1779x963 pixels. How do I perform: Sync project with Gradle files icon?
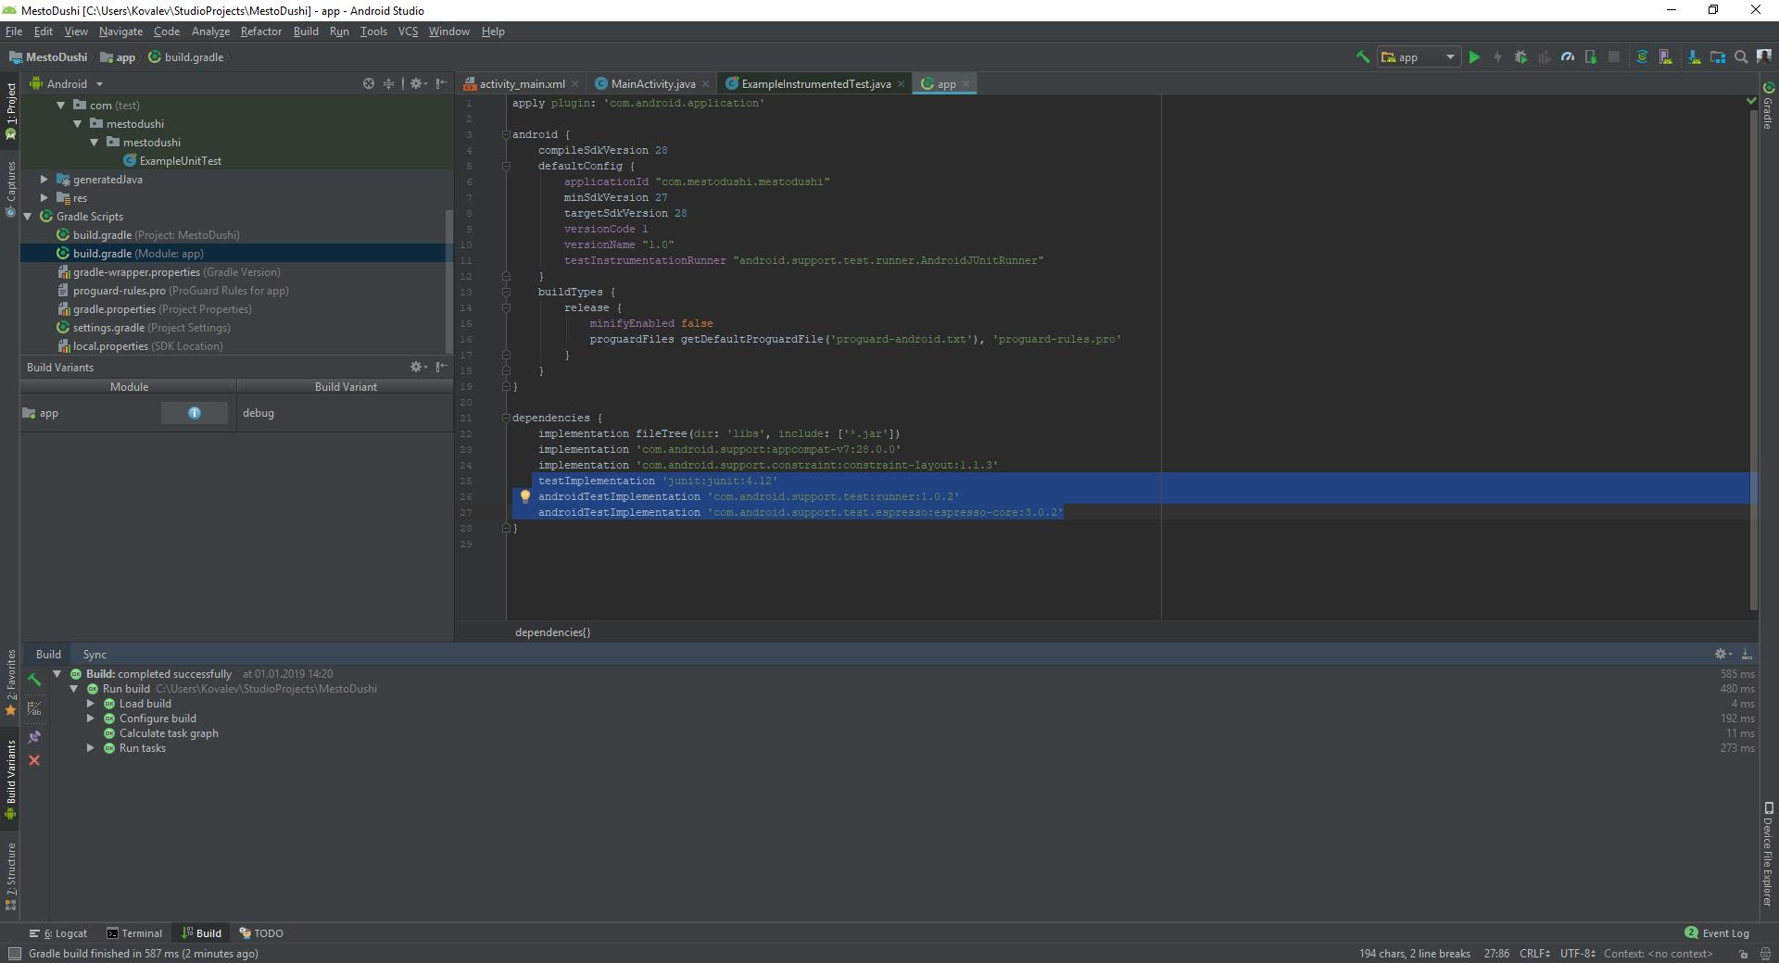tap(1642, 57)
